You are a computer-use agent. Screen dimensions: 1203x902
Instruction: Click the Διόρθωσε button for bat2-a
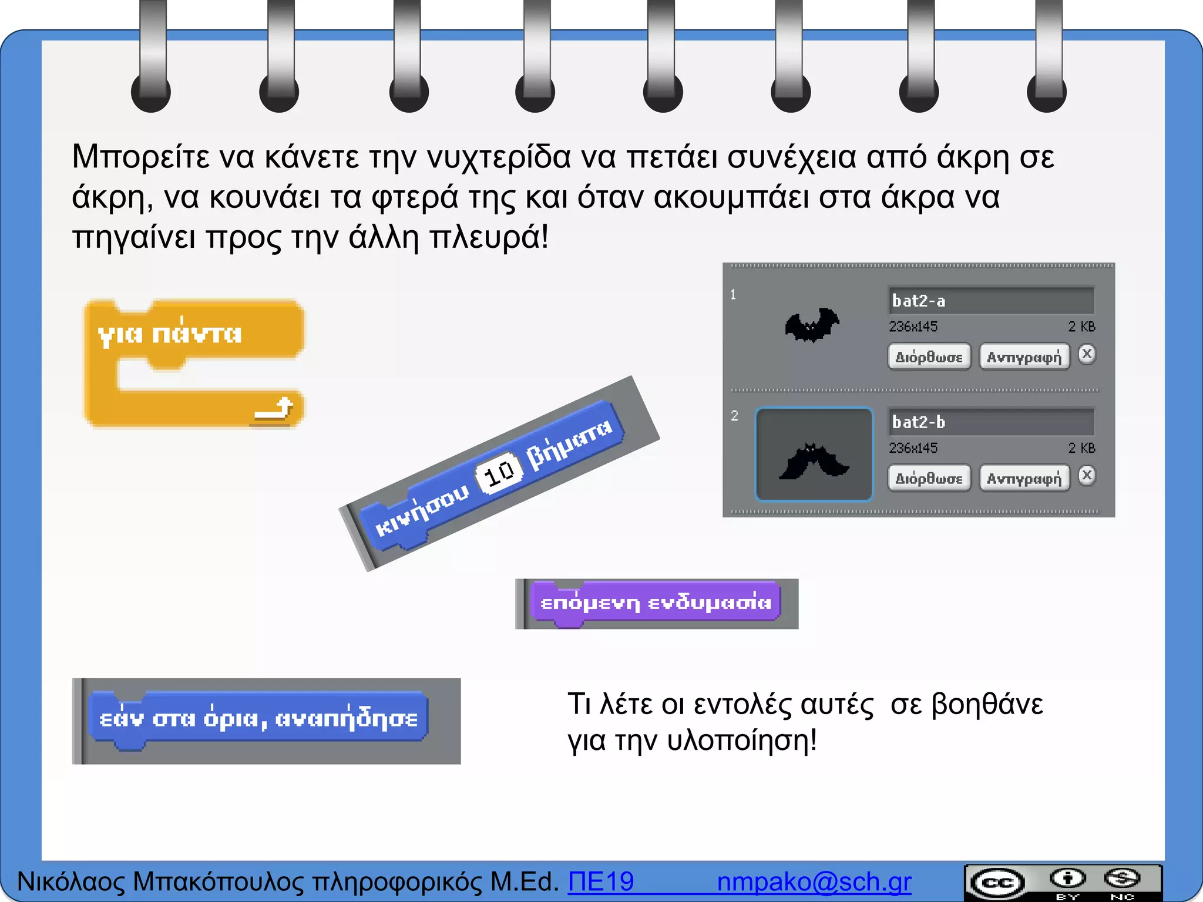coord(929,356)
